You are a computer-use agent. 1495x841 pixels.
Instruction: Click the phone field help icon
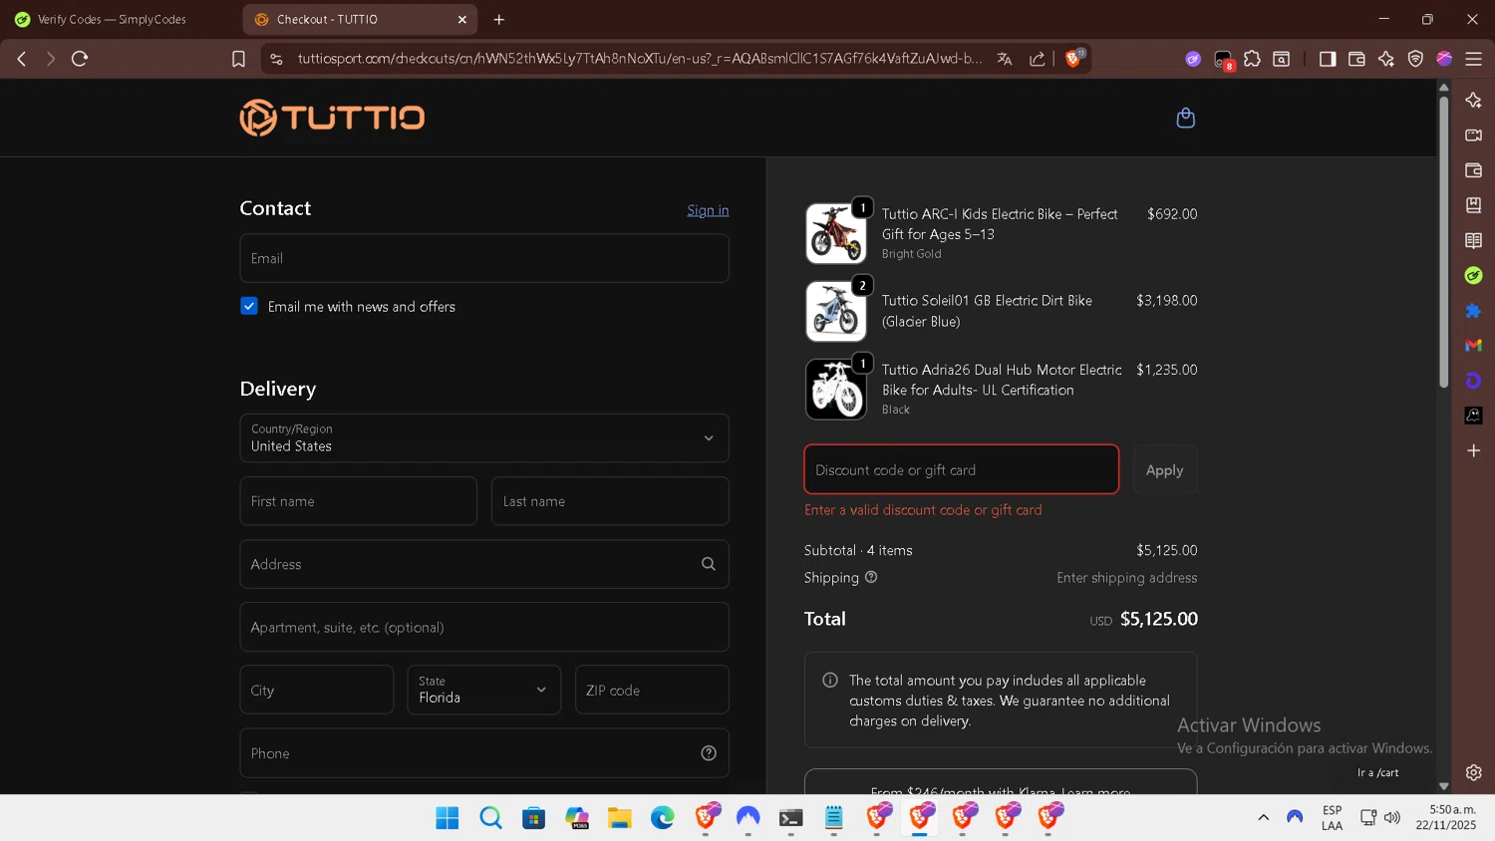[709, 753]
